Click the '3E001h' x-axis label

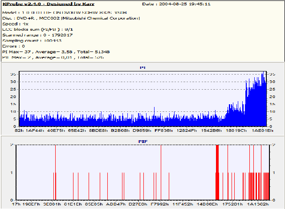(x=52, y=204)
